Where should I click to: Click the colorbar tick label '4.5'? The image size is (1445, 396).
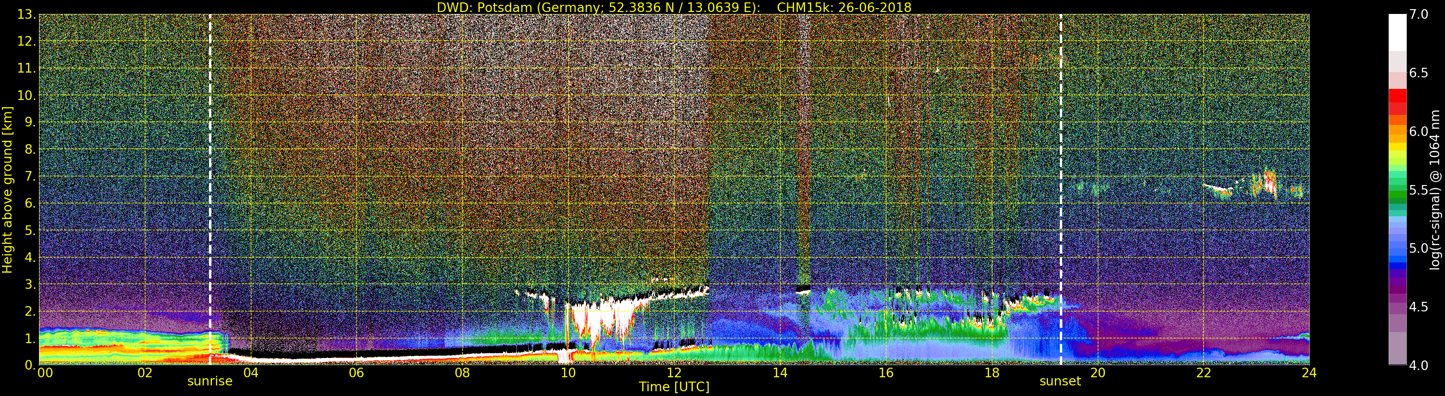(1419, 307)
